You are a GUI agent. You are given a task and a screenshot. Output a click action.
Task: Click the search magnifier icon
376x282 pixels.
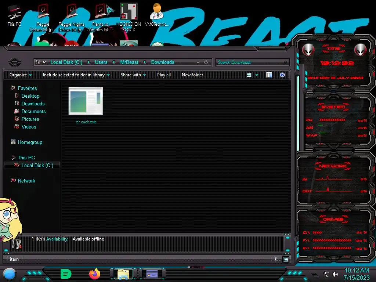tap(285, 62)
